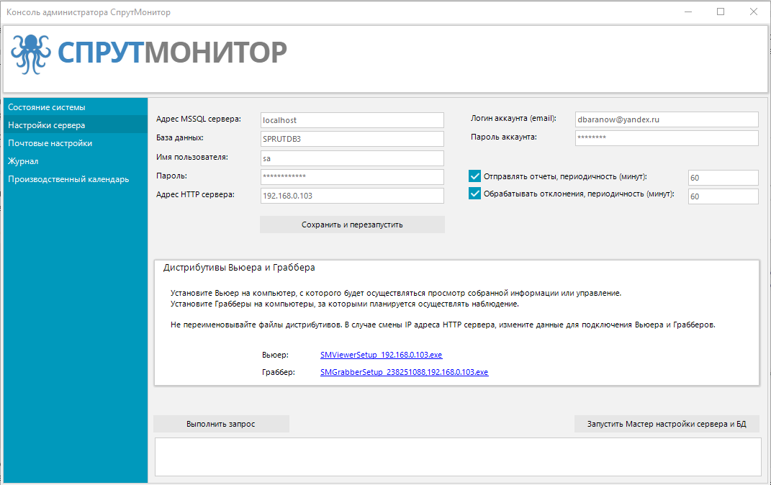The width and height of the screenshot is (771, 485).
Task: Click Выполнить запрос button
Action: [x=221, y=424]
